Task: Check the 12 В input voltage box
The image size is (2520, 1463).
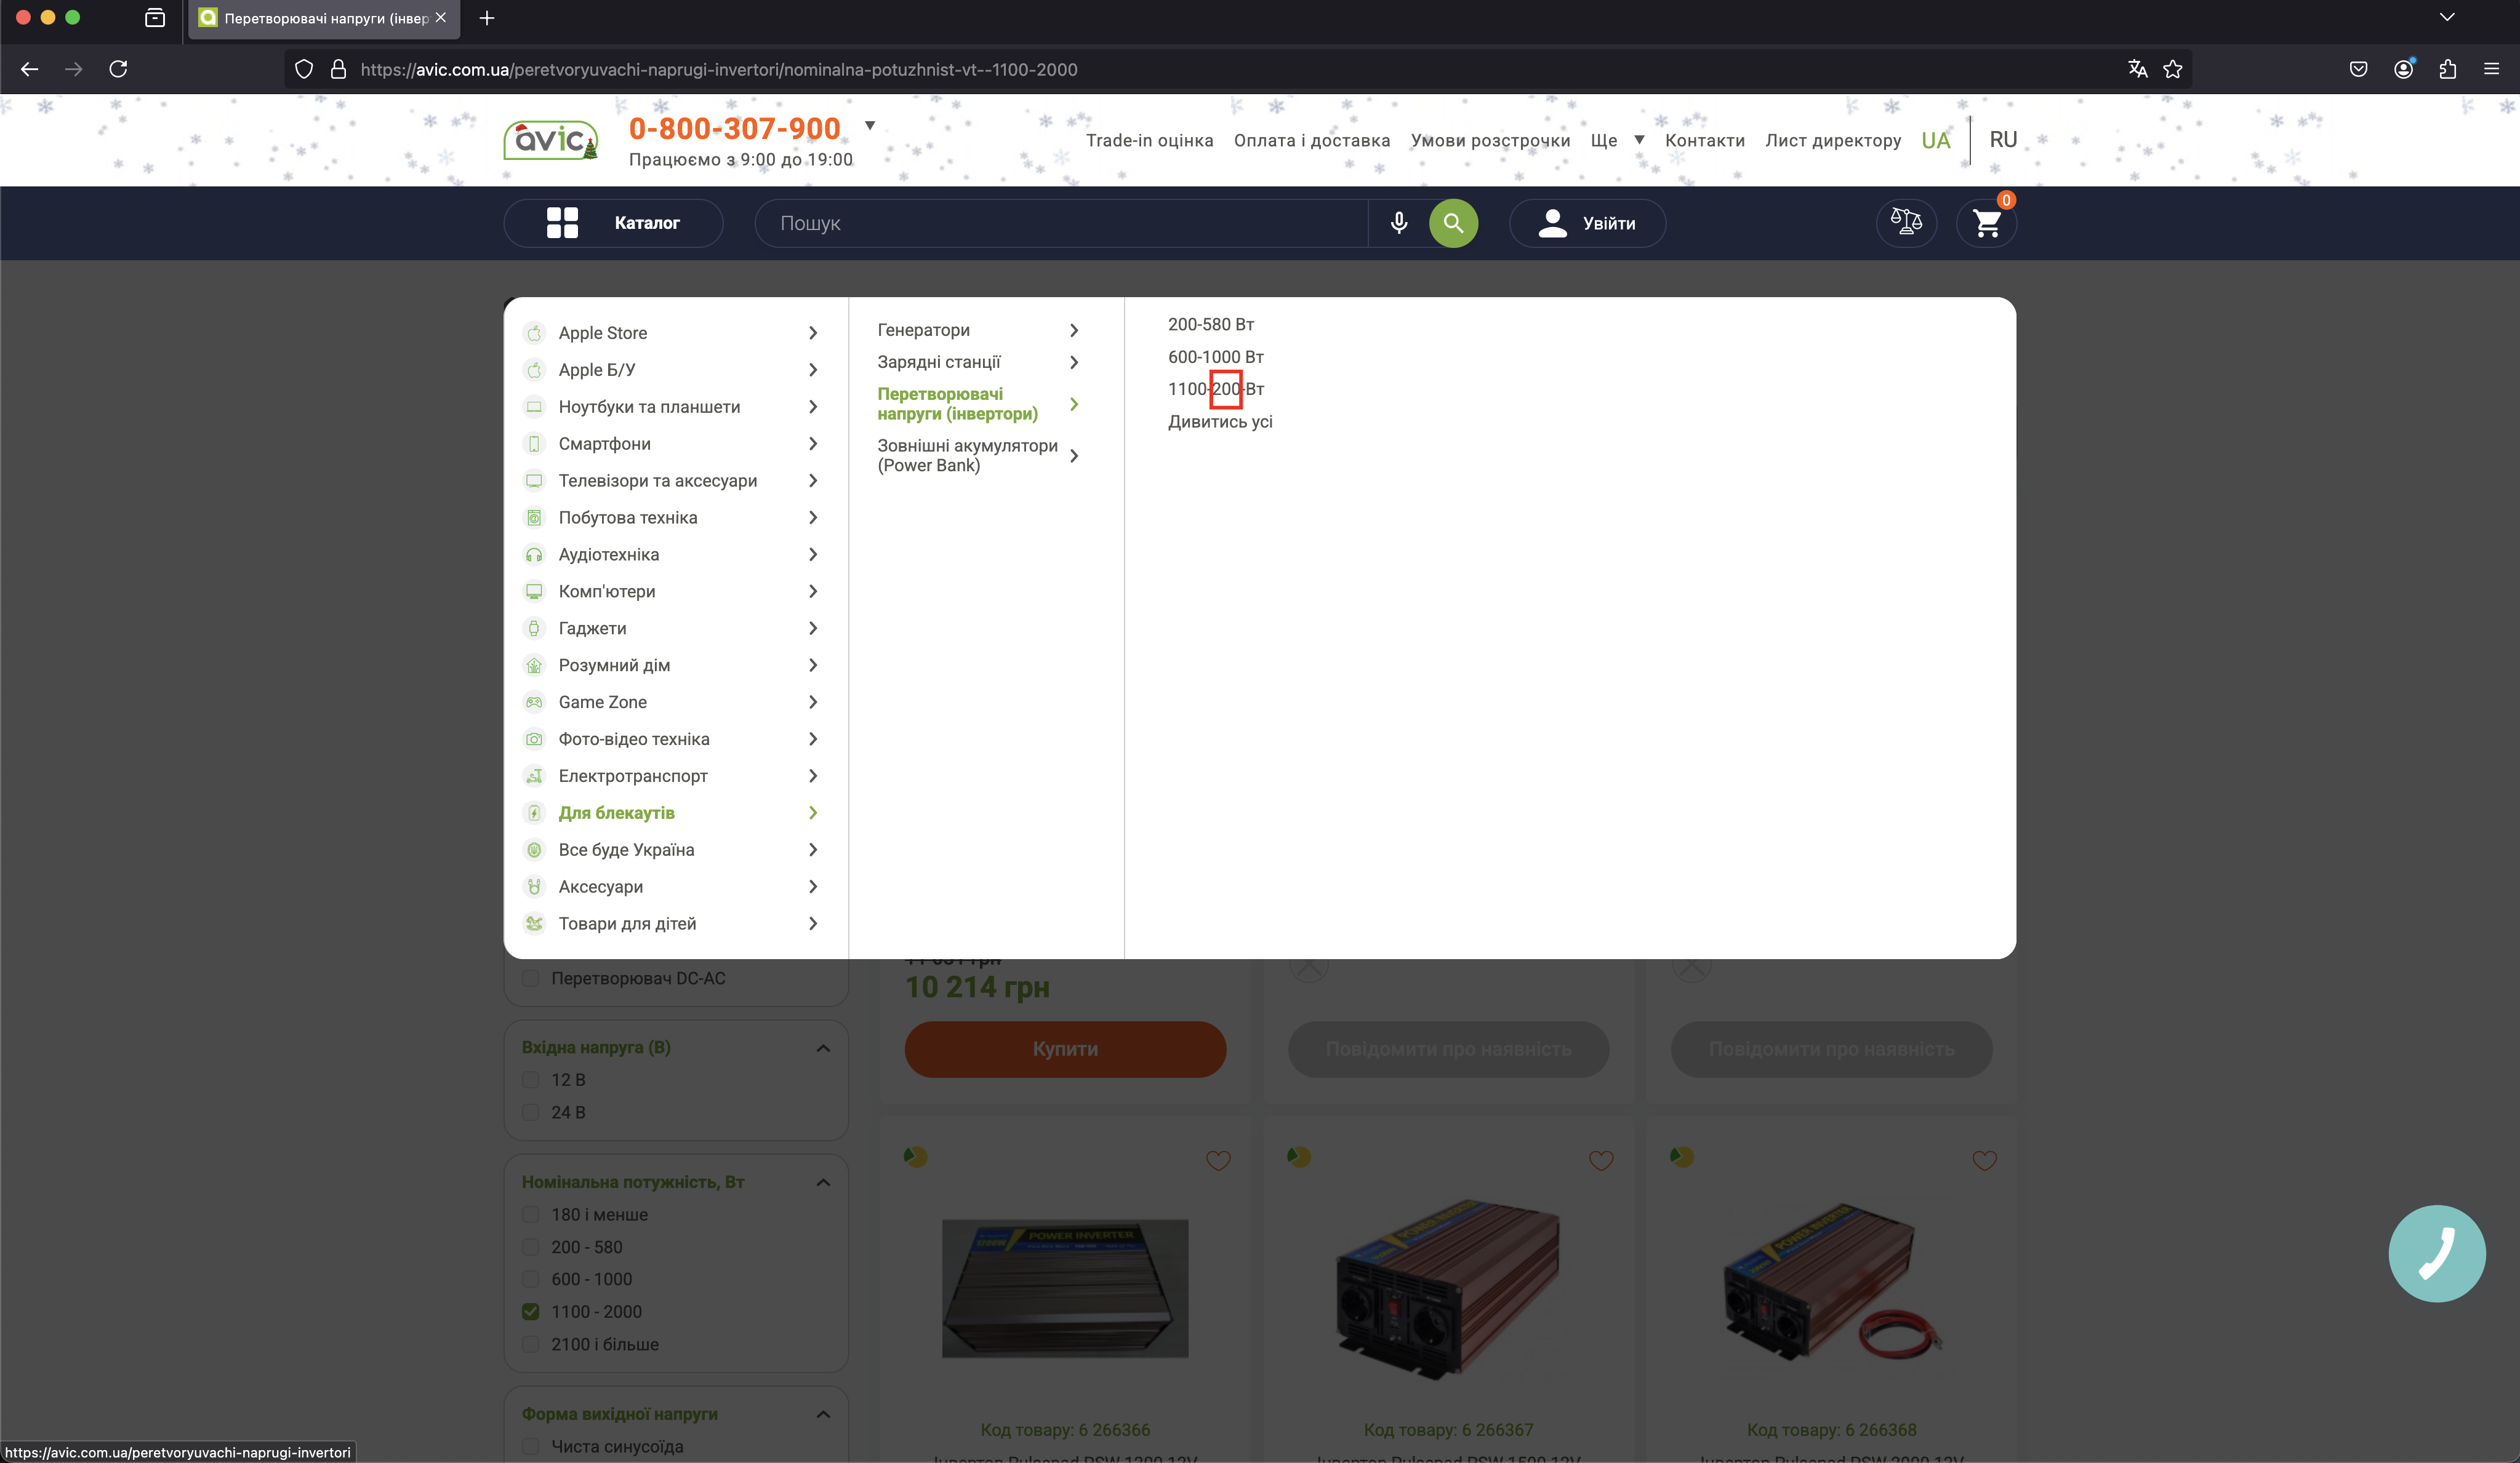Action: [x=531, y=1079]
